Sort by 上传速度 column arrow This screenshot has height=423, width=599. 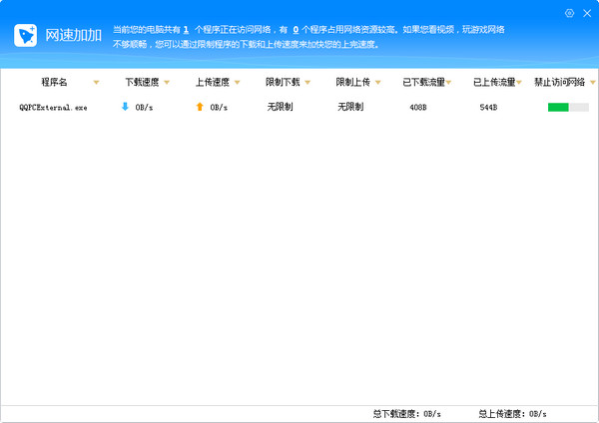pos(237,82)
